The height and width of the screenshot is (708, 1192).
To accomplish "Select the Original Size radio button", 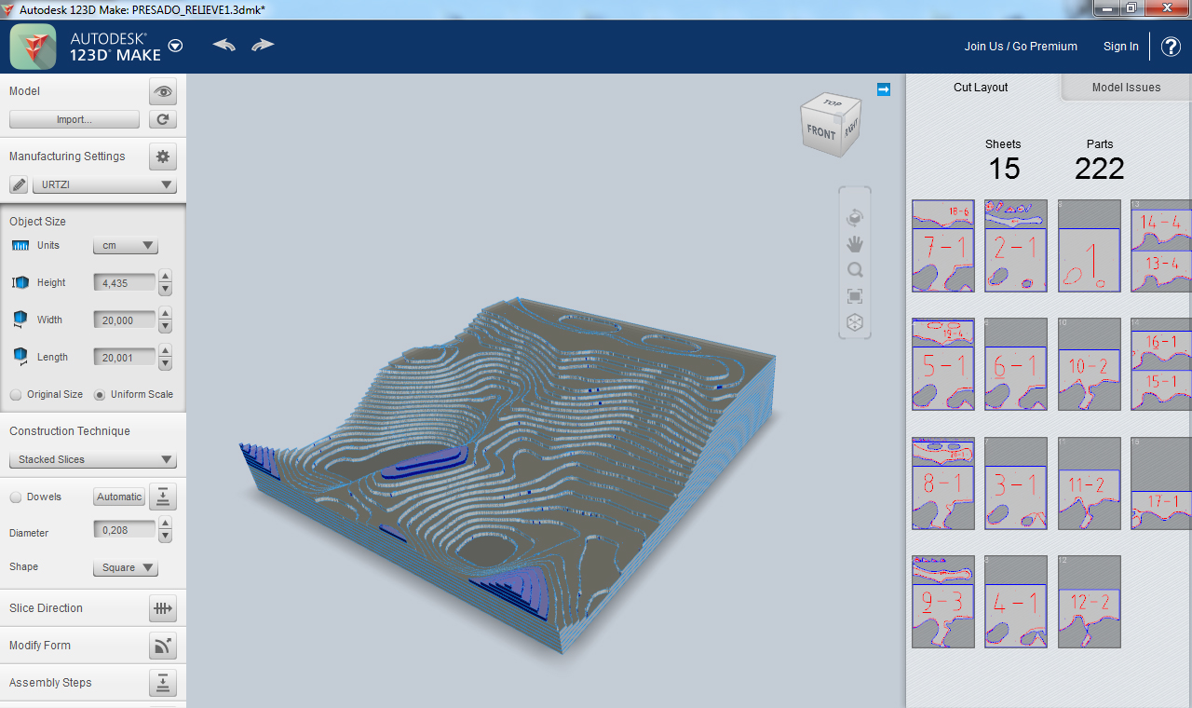I will tap(16, 395).
